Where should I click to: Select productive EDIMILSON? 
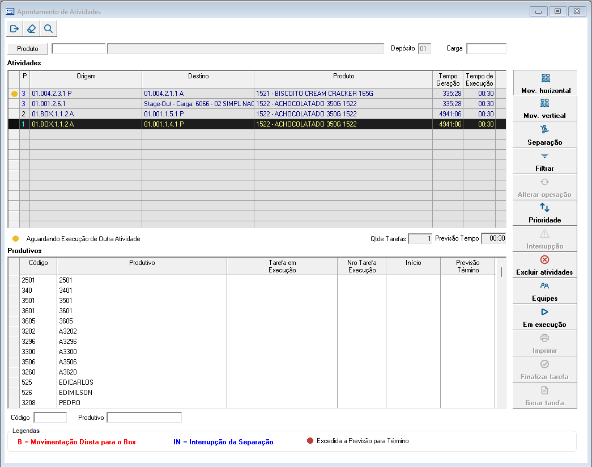[x=252, y=393]
